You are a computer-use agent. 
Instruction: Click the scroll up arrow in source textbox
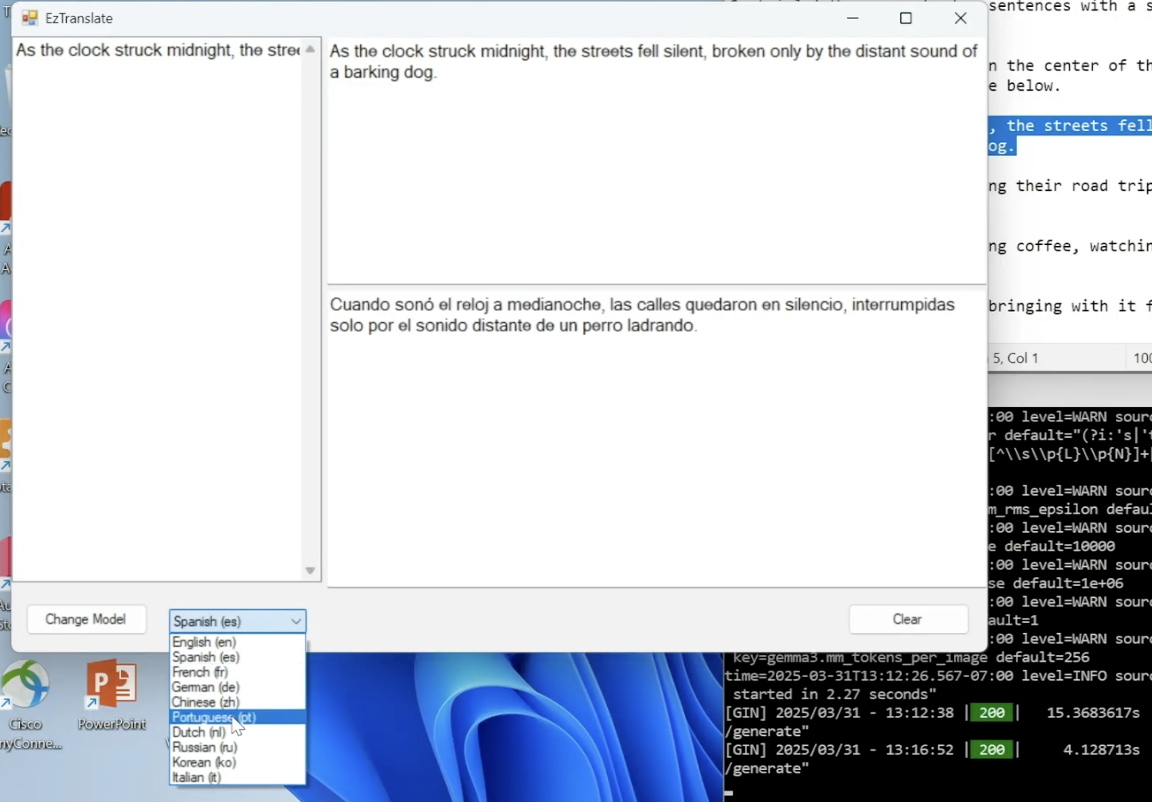(310, 49)
